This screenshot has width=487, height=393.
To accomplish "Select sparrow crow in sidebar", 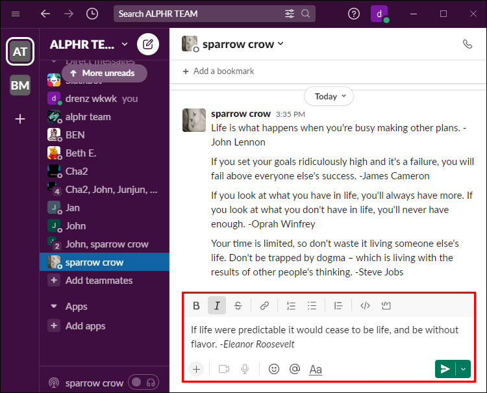I will click(105, 262).
